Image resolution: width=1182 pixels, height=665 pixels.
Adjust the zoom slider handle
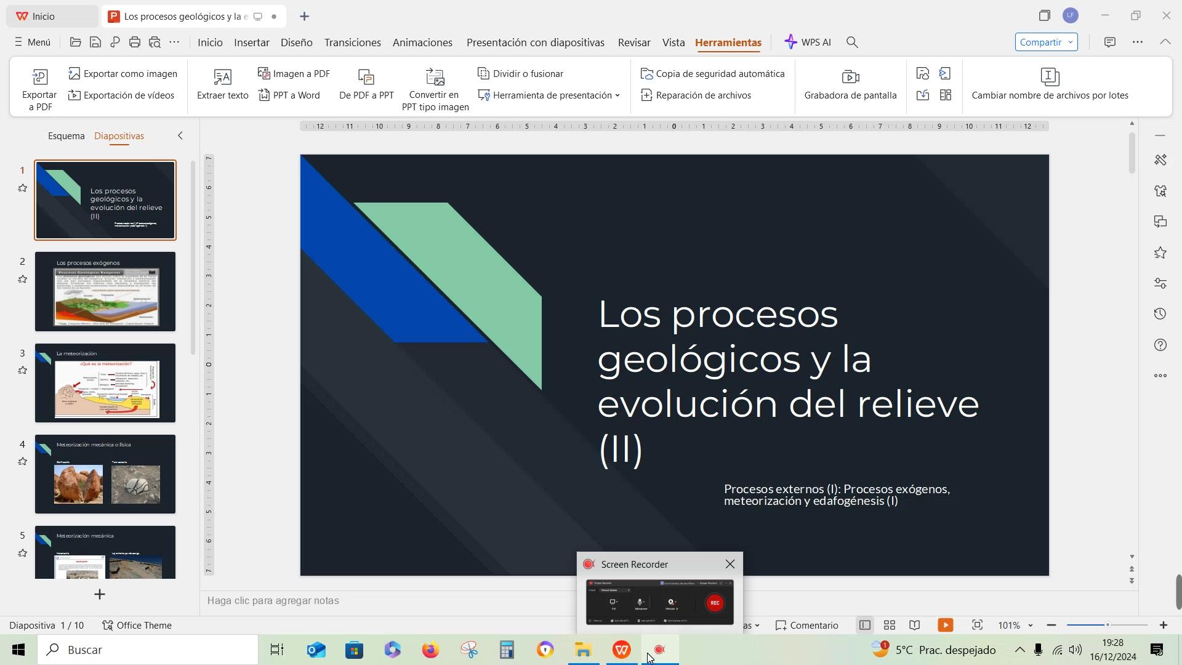pos(1107,625)
